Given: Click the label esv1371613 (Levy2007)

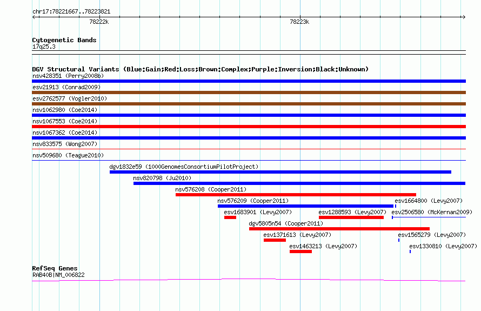Looking at the screenshot, I should [x=298, y=235].
